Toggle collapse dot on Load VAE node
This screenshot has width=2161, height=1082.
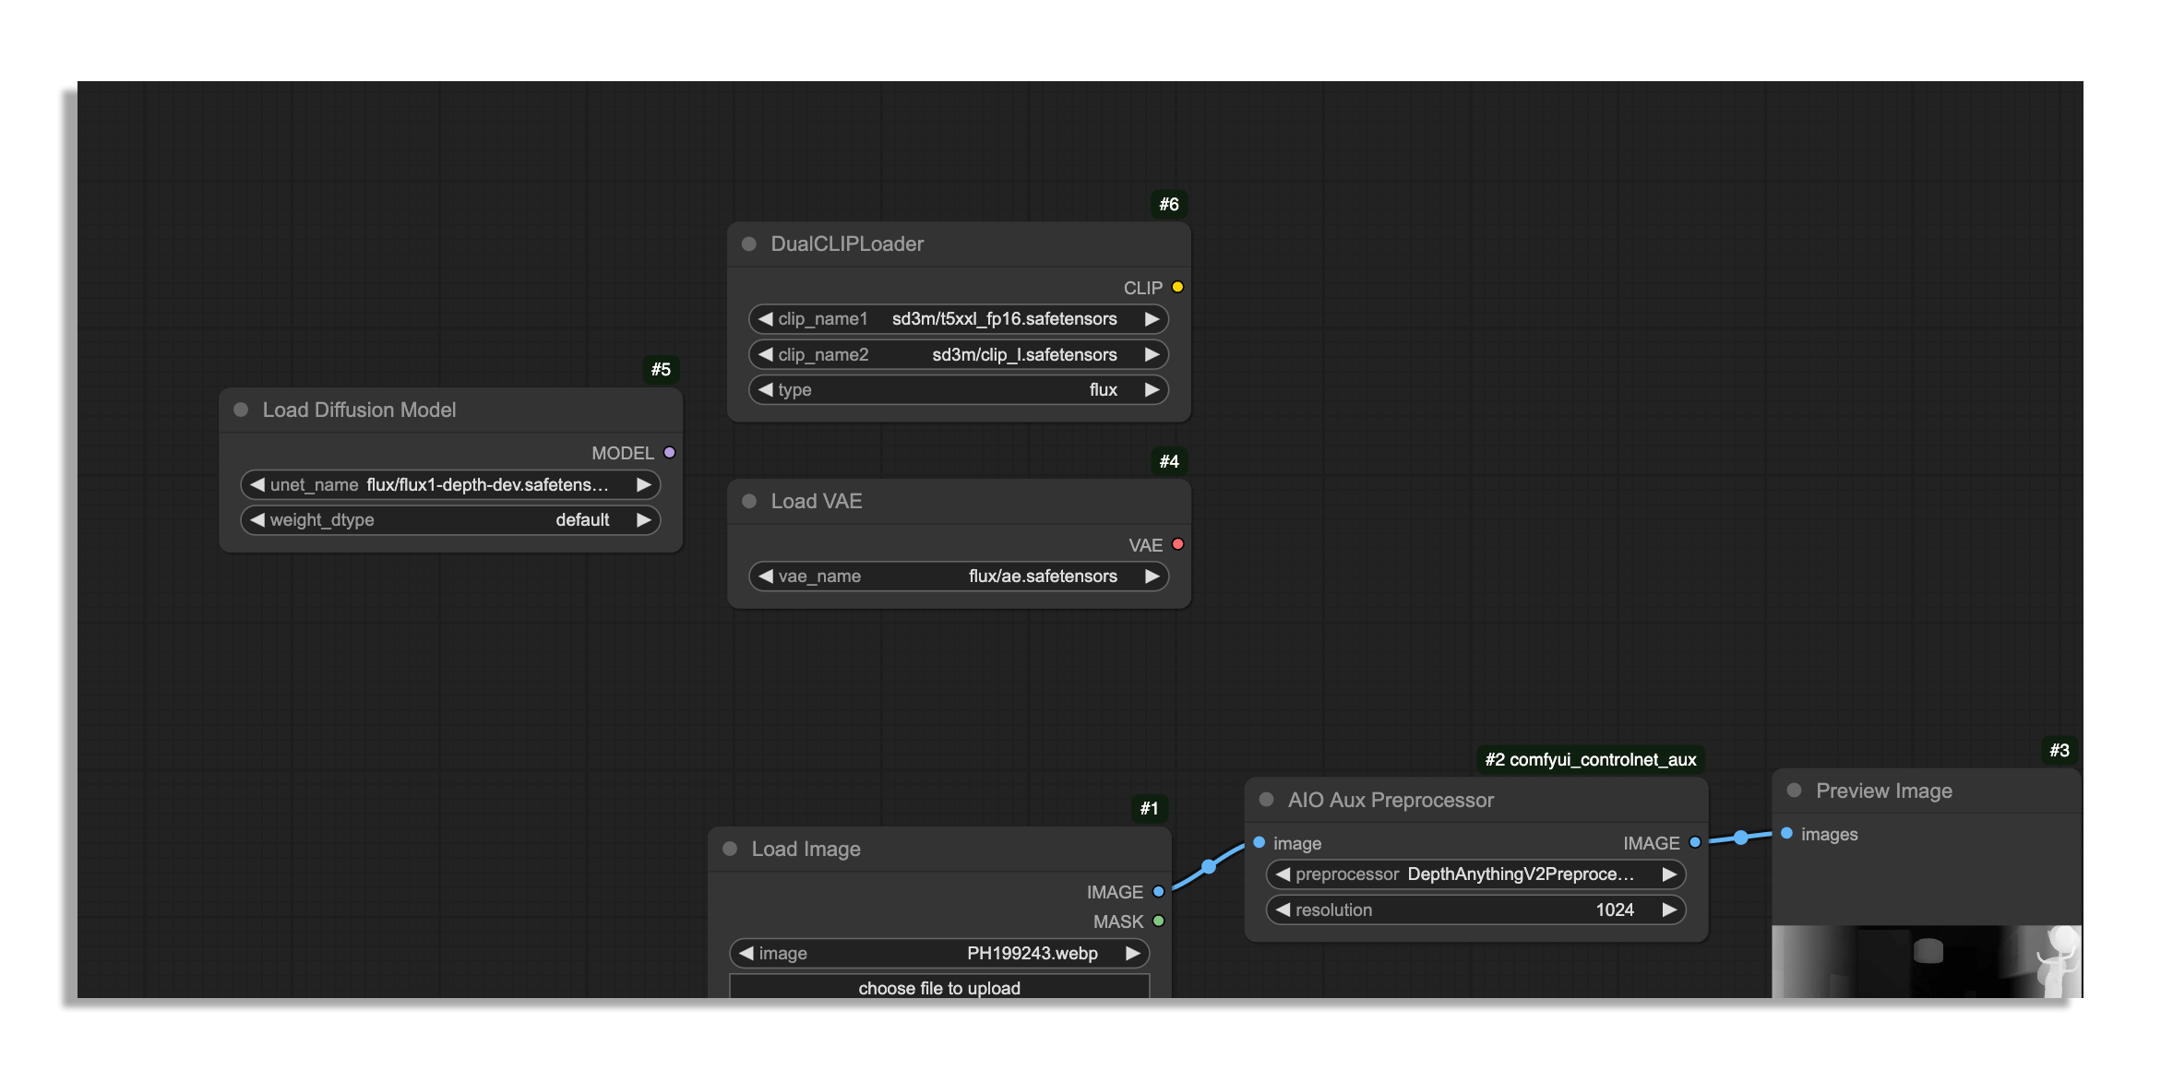(749, 502)
